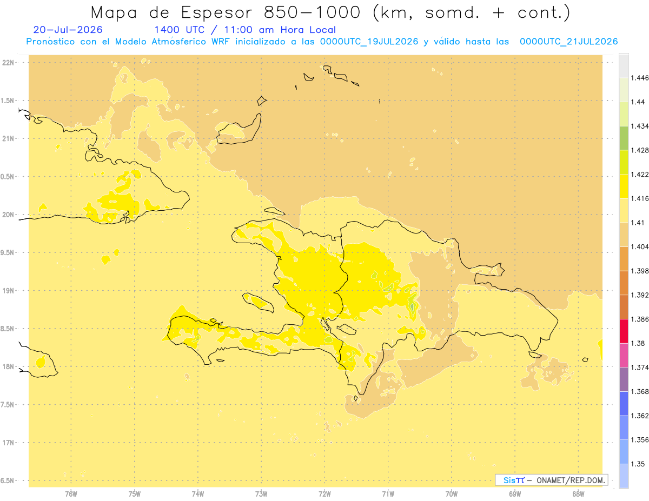Click the 'SisTT - ONAMET/REP.DOM.' credit box
The height and width of the screenshot is (501, 649).
(552, 480)
